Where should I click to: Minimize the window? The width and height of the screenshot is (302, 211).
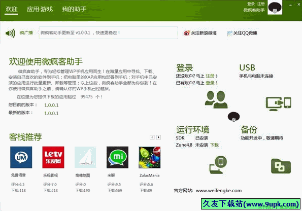tap(290, 5)
